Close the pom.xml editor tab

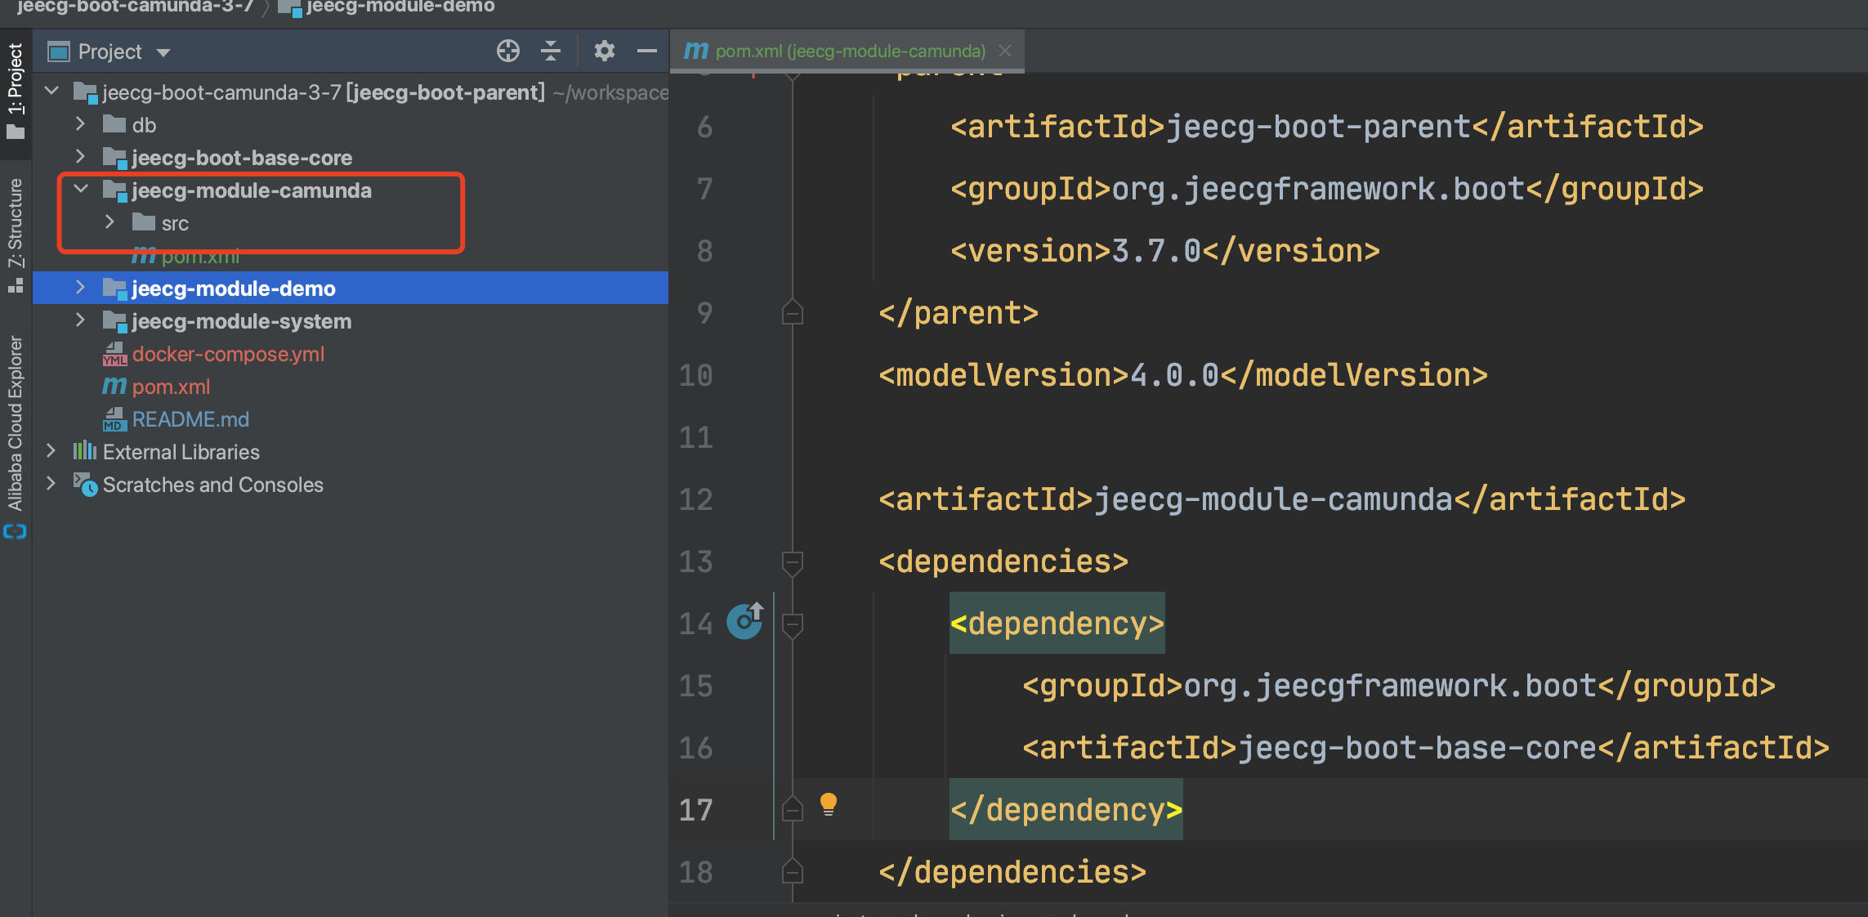(1005, 51)
